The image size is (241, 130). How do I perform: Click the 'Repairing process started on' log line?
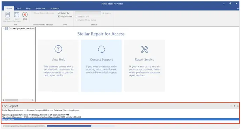[35, 115]
